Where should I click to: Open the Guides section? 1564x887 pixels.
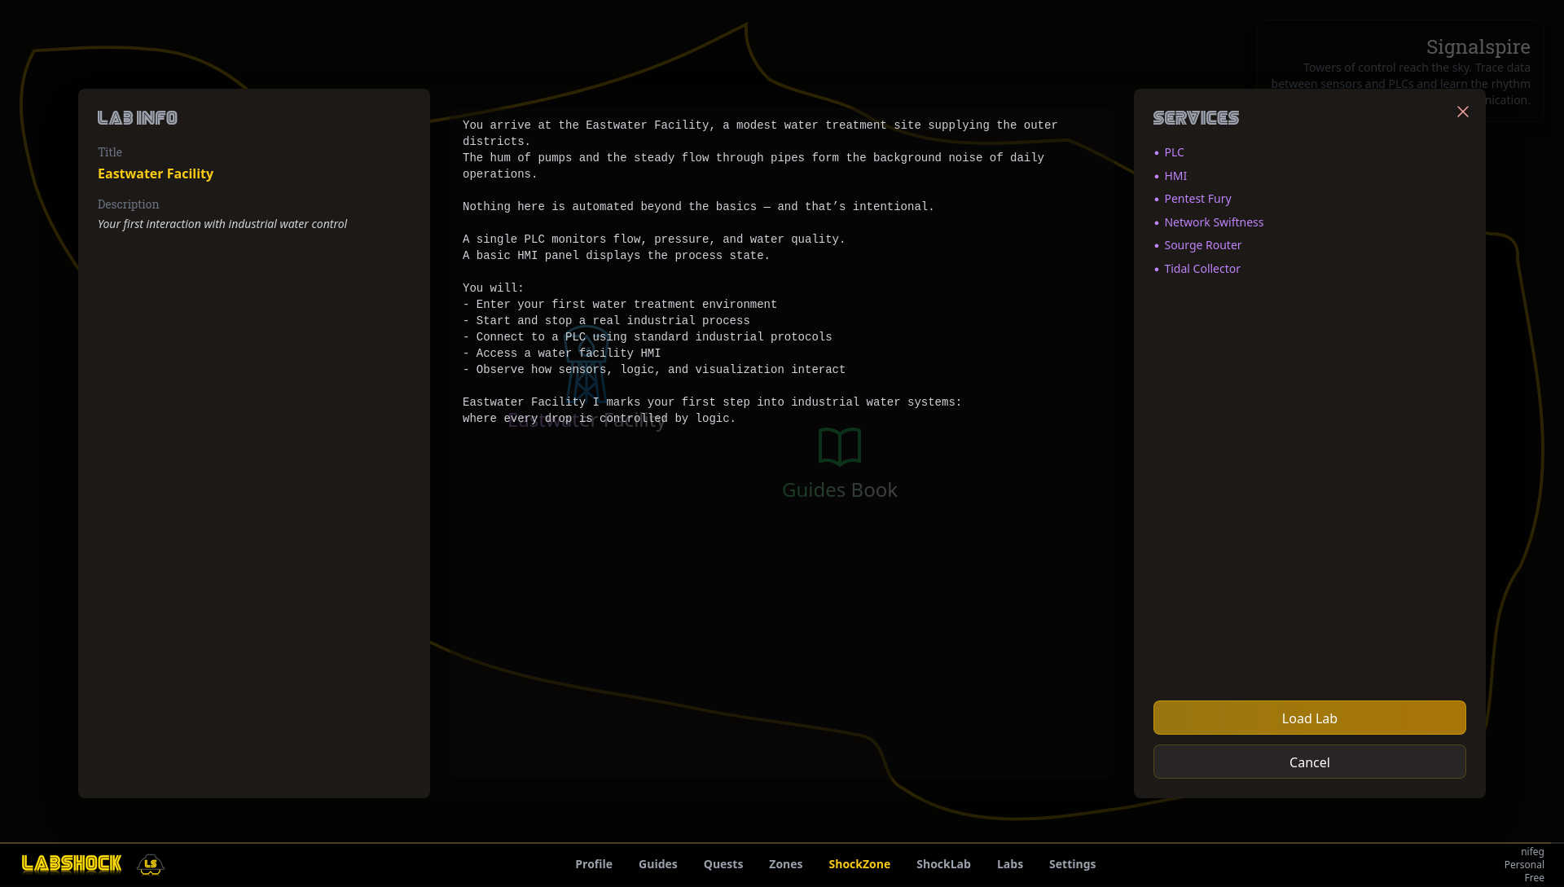(657, 863)
